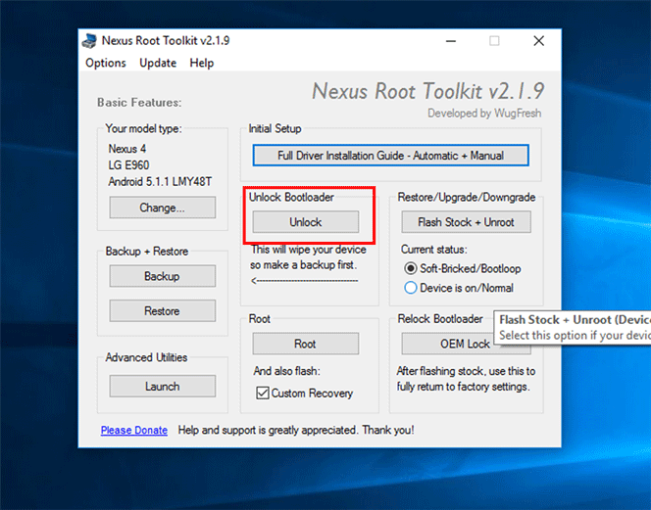Open the Options menu
The image size is (651, 510).
(x=106, y=63)
